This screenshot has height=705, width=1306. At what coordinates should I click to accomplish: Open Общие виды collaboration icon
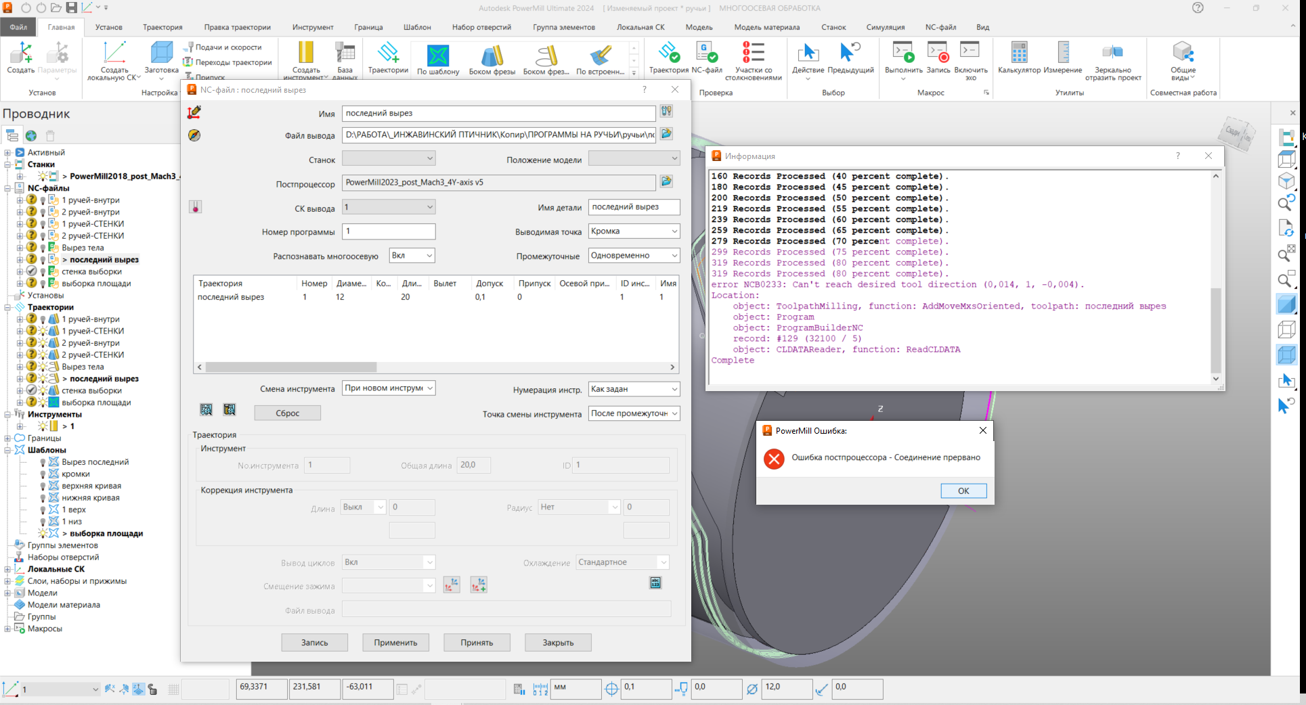1183,52
